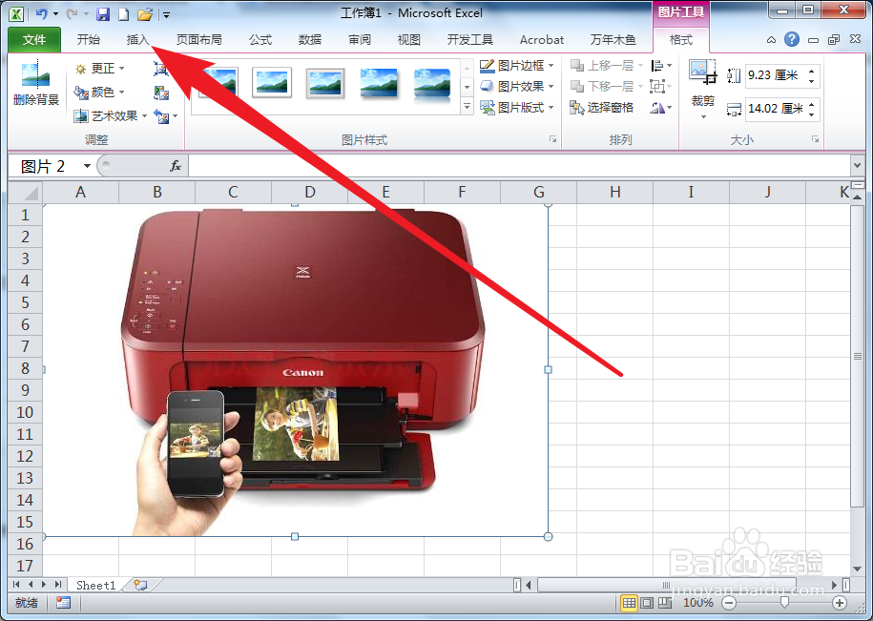Click the Change Picture icon
Viewport: 873px width, 621px height.
[x=161, y=92]
